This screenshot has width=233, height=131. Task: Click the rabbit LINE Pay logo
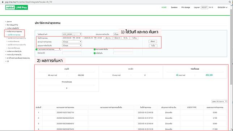17,8
